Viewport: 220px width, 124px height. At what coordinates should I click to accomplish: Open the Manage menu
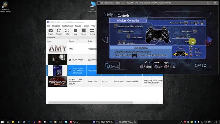pos(78,26)
